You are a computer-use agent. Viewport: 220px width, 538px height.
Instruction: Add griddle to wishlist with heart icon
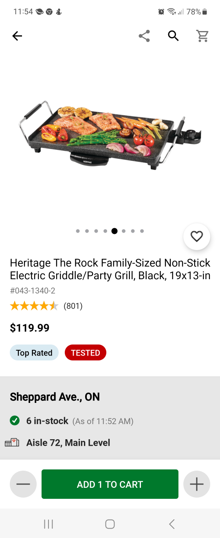197,236
